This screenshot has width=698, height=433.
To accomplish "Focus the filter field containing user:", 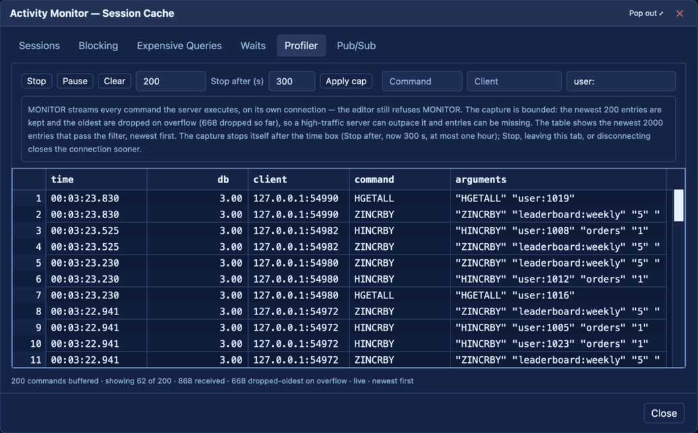I will point(621,81).
